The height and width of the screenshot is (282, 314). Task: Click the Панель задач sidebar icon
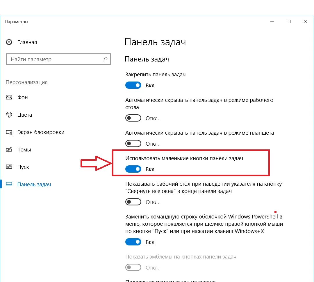pyautogui.click(x=9, y=185)
